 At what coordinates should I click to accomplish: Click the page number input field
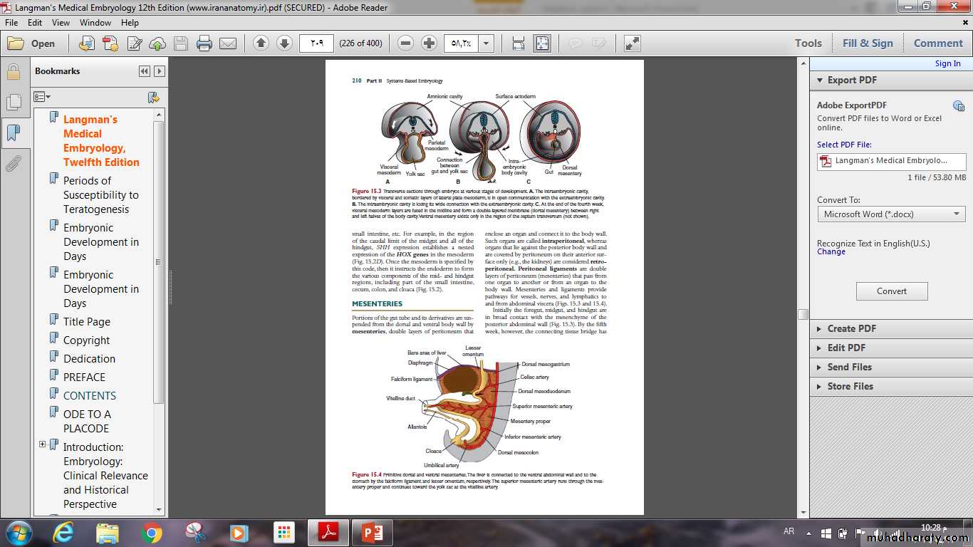coord(321,43)
